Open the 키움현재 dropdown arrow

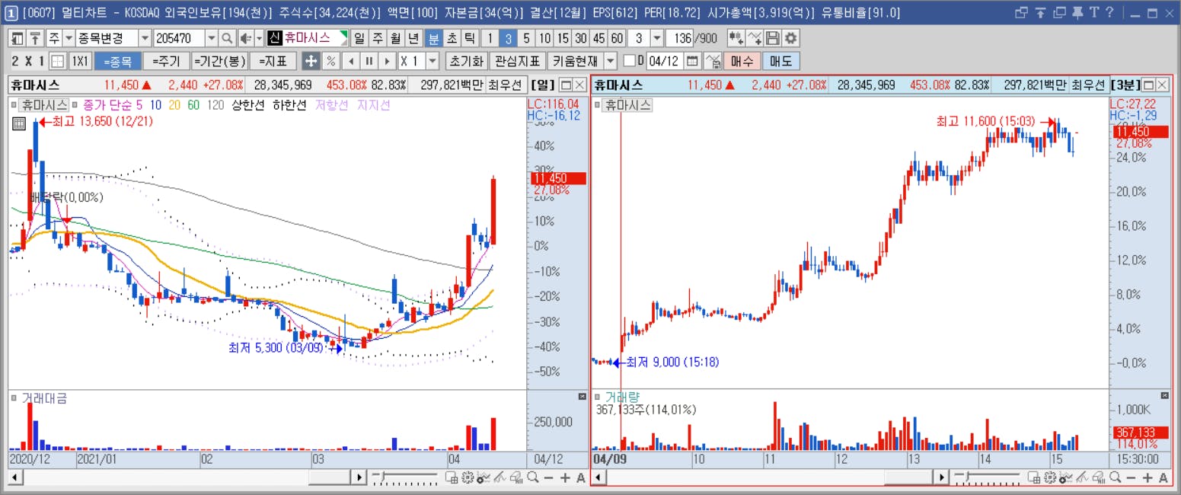point(611,61)
